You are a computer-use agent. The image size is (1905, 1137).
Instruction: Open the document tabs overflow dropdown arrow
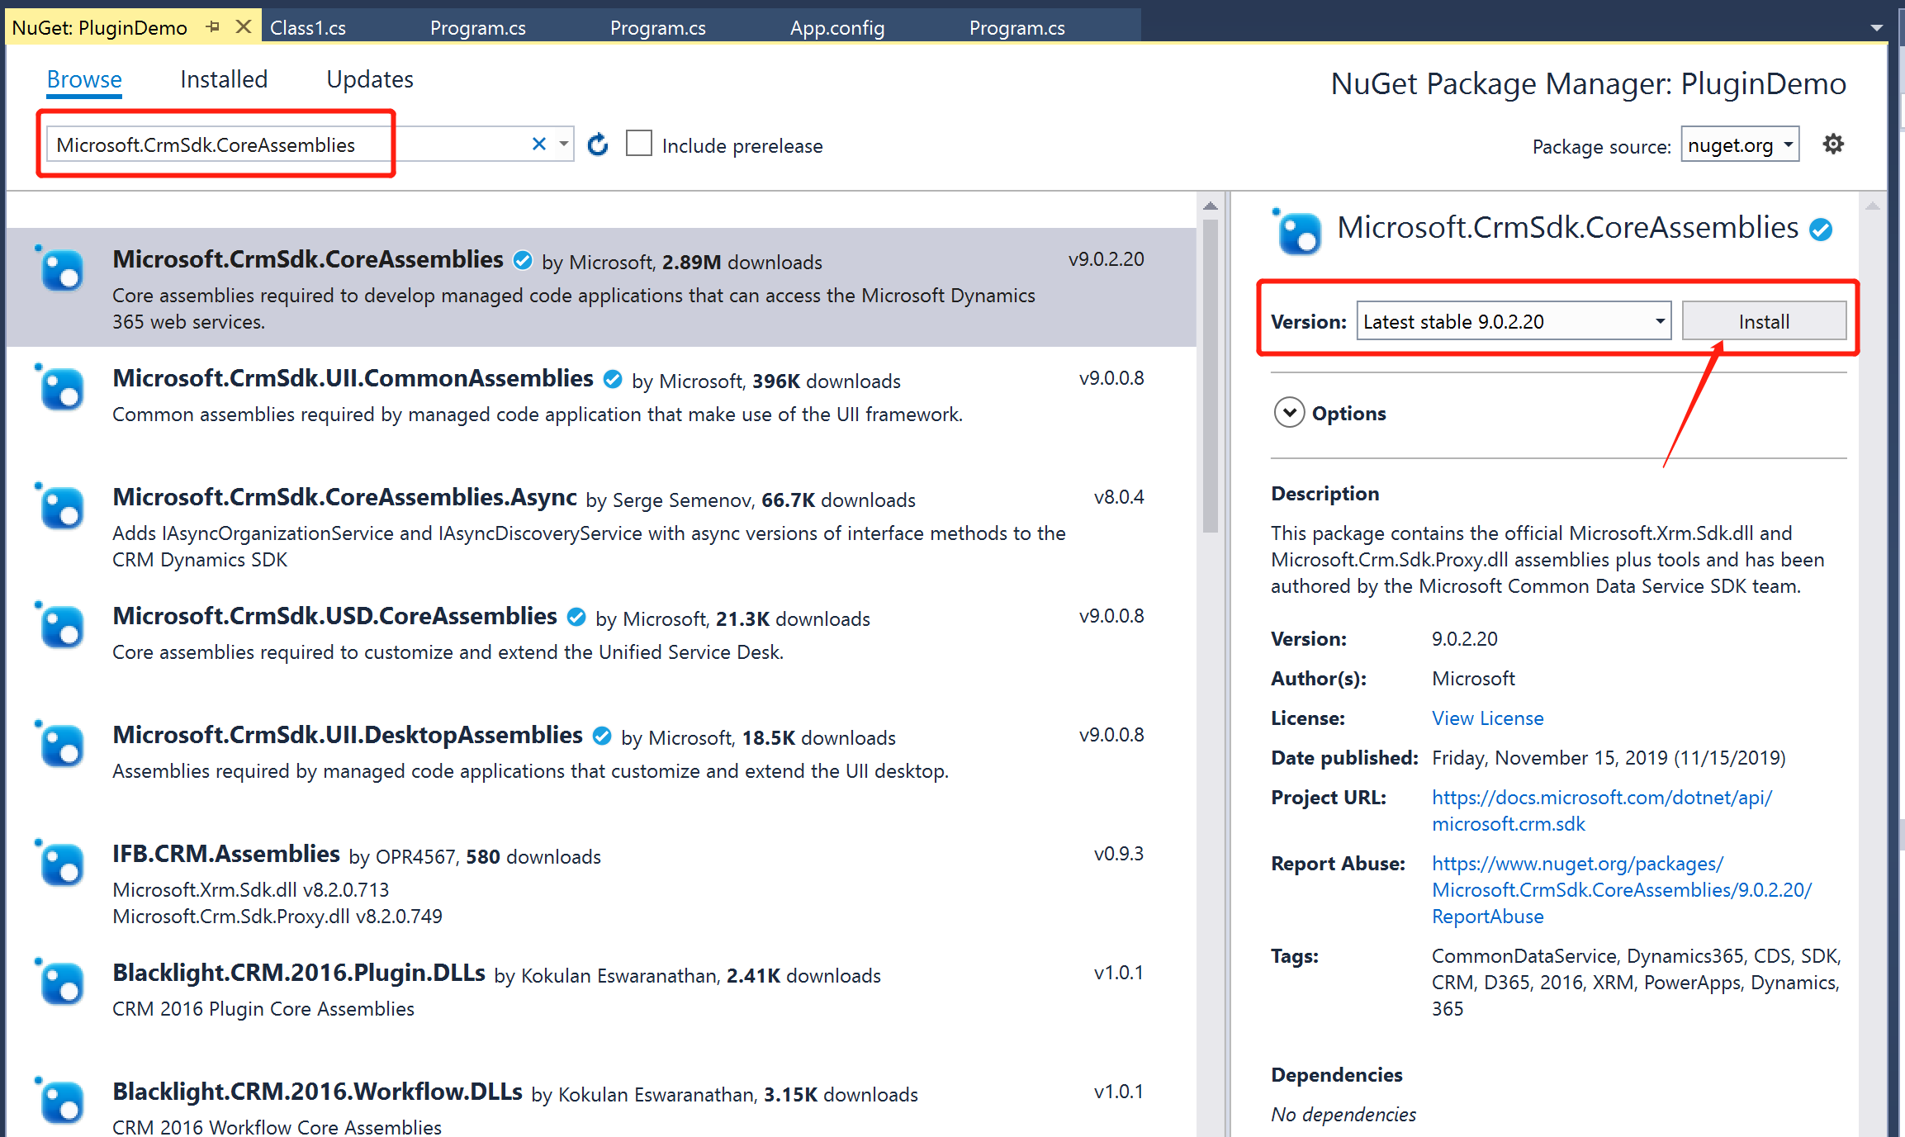click(x=1877, y=27)
